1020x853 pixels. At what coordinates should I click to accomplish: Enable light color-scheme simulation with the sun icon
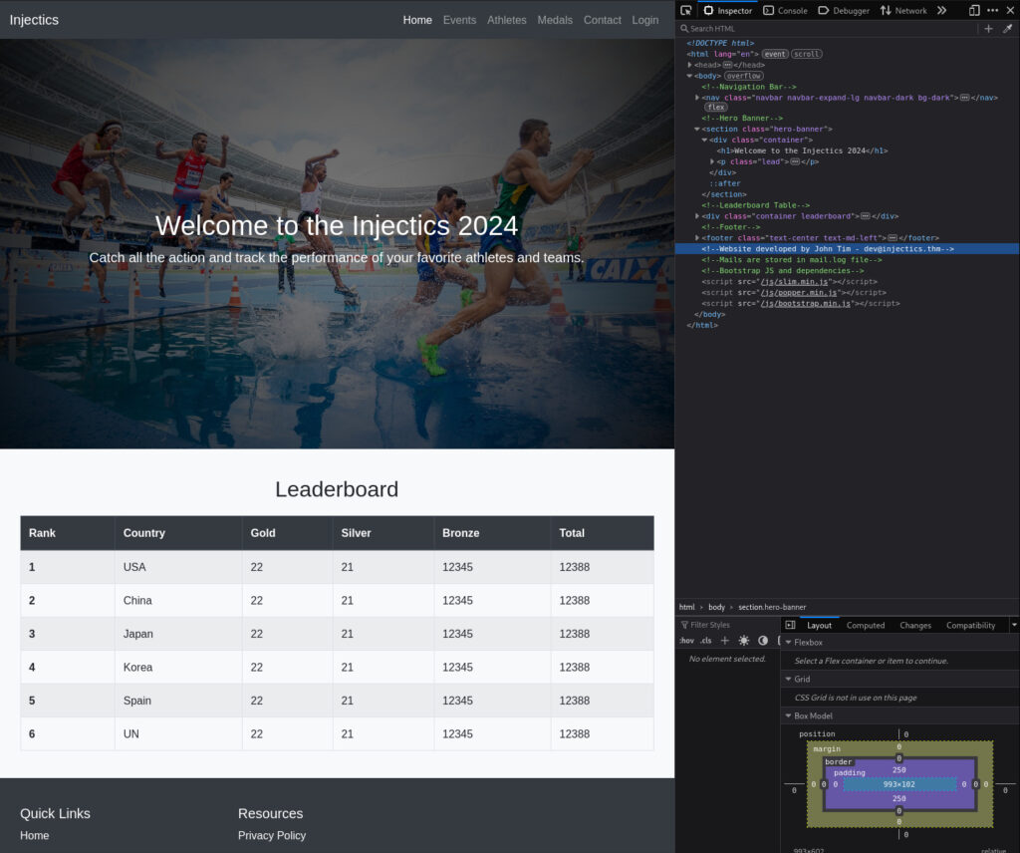click(744, 640)
